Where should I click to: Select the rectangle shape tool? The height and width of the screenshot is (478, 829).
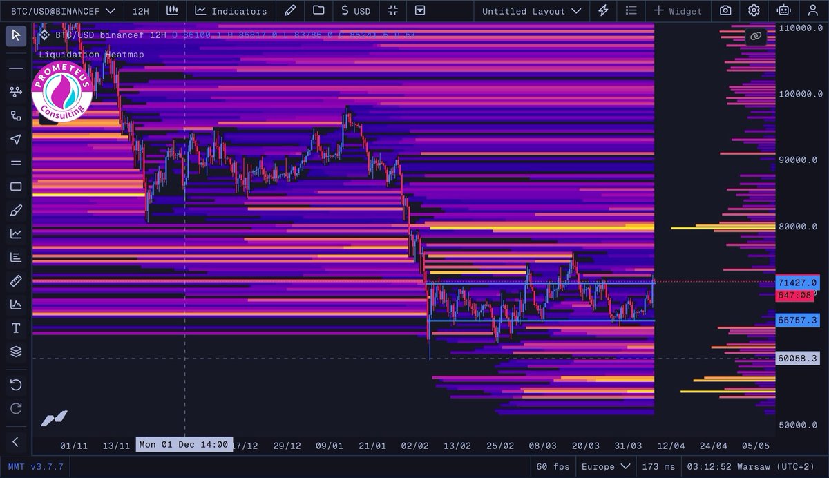coord(16,187)
